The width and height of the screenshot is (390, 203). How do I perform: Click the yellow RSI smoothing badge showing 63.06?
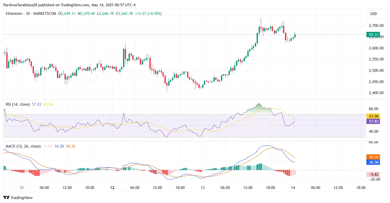click(373, 116)
